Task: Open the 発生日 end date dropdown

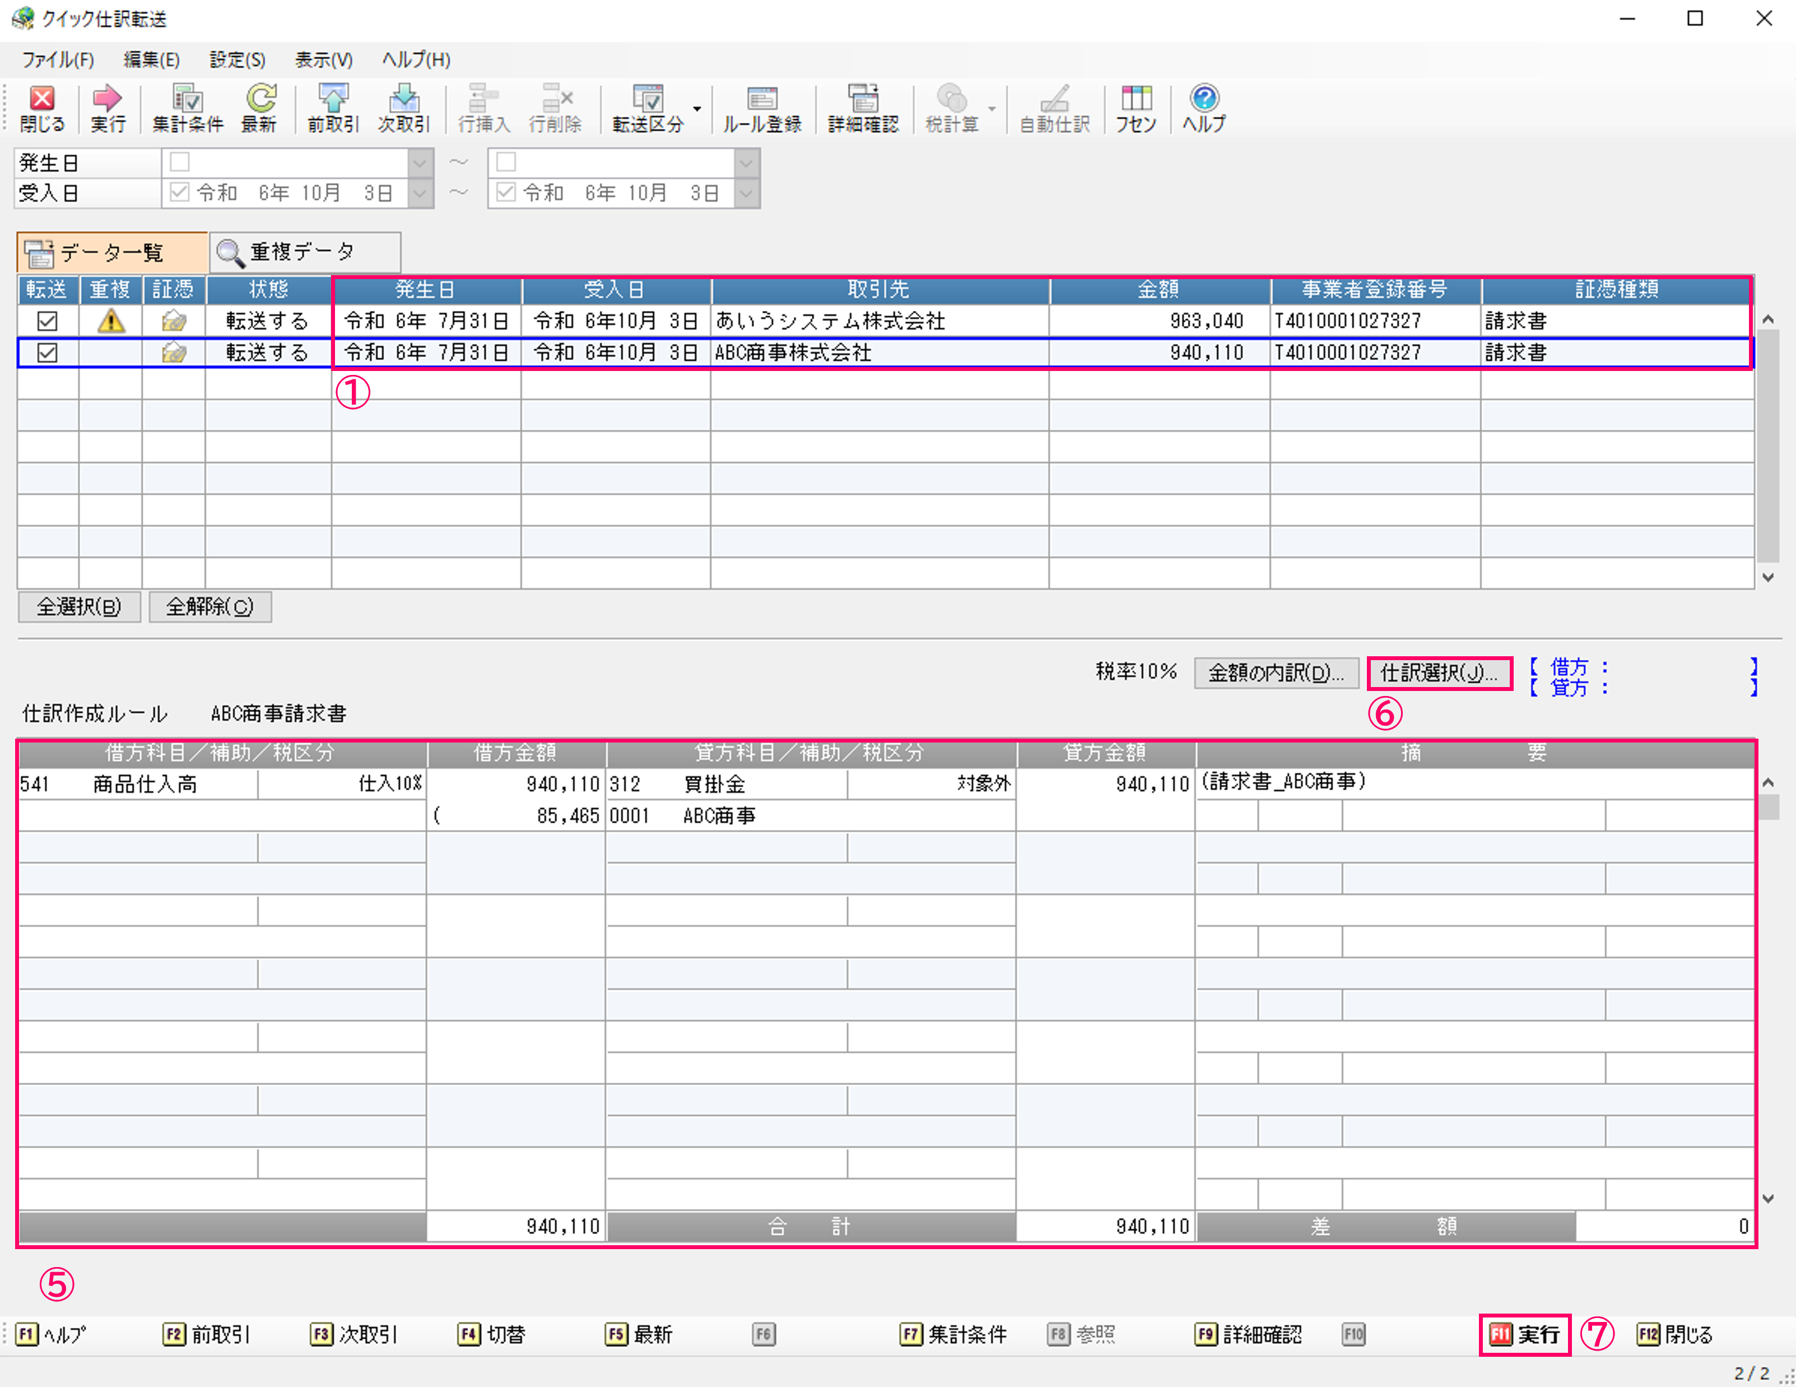Action: pyautogui.click(x=746, y=162)
